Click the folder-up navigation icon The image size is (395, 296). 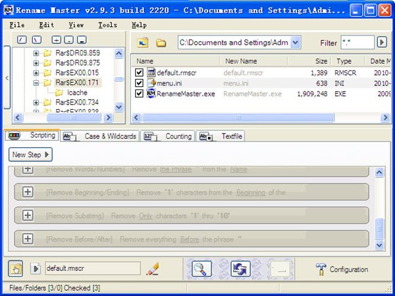tap(143, 43)
